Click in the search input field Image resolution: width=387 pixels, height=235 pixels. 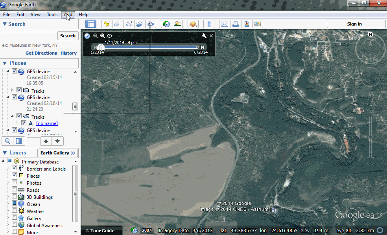(x=29, y=36)
